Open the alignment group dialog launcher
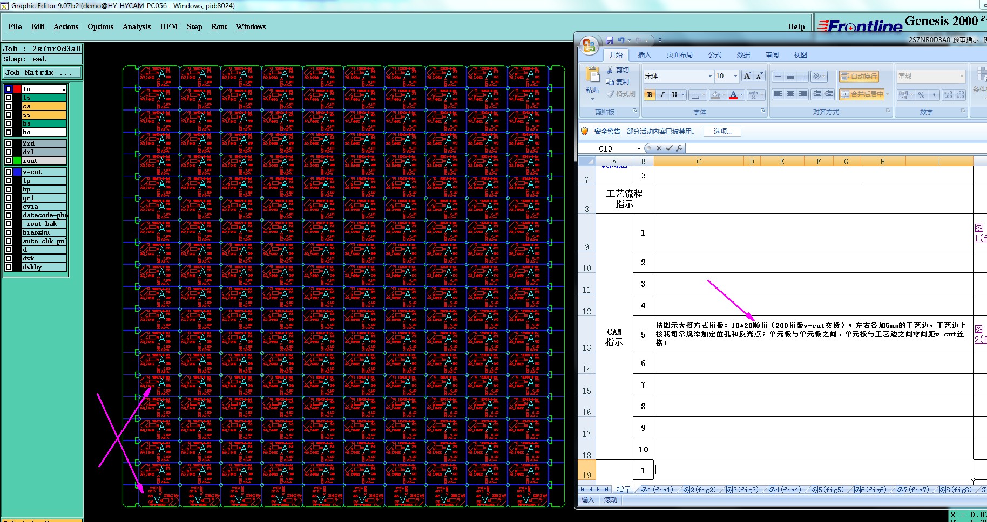 coord(888,111)
